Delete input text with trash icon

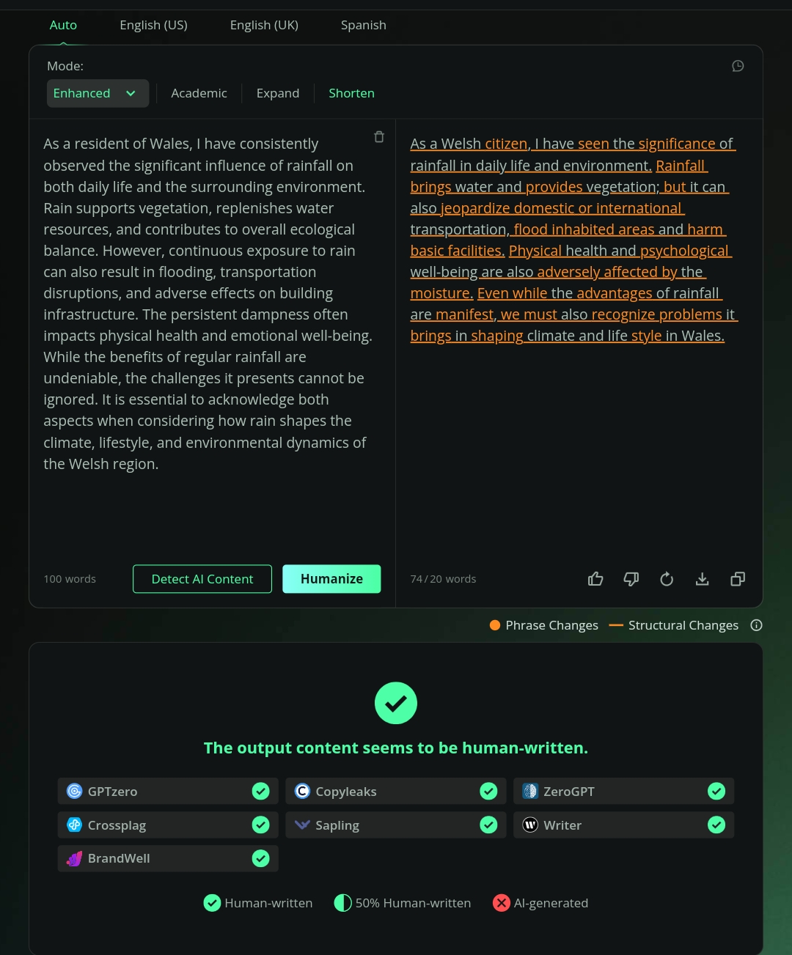pos(379,137)
